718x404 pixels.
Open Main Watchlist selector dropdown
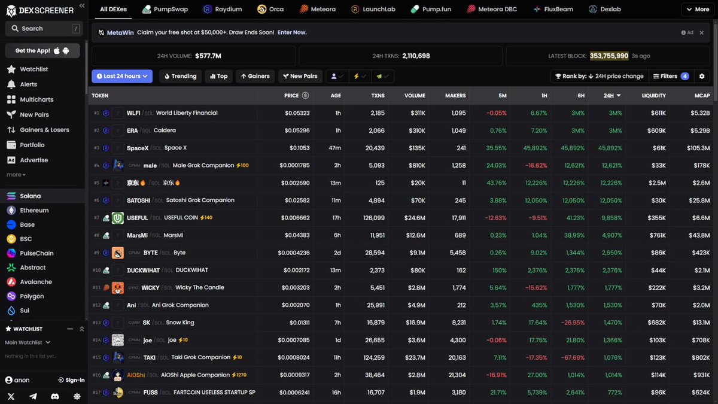(x=28, y=342)
